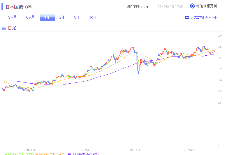Click the 日本国債10年 heading
The image size is (225, 155).
(19, 7)
